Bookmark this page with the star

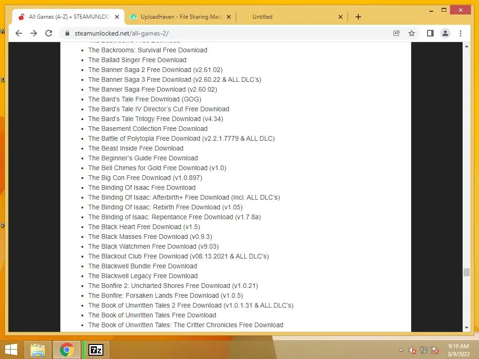point(412,33)
